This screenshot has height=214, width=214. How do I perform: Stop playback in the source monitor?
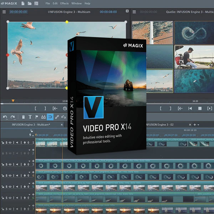pyautogui.click(x=200, y=108)
